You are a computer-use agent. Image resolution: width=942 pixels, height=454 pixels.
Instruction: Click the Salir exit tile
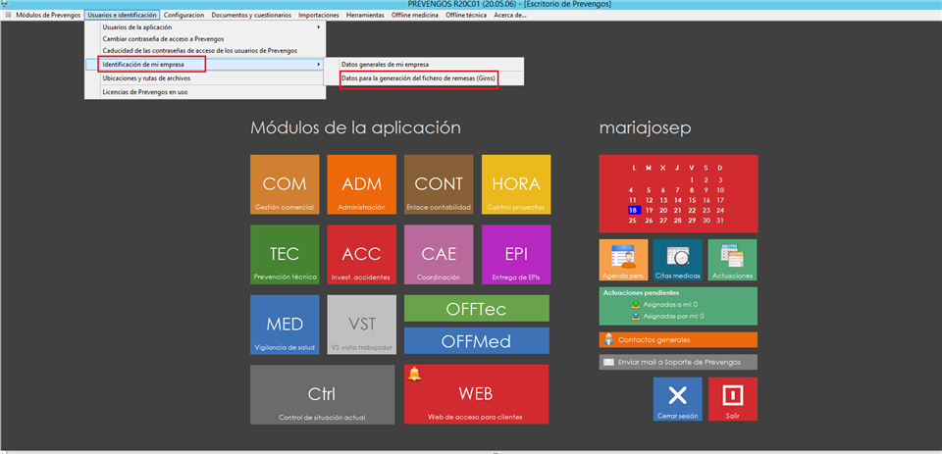(732, 399)
